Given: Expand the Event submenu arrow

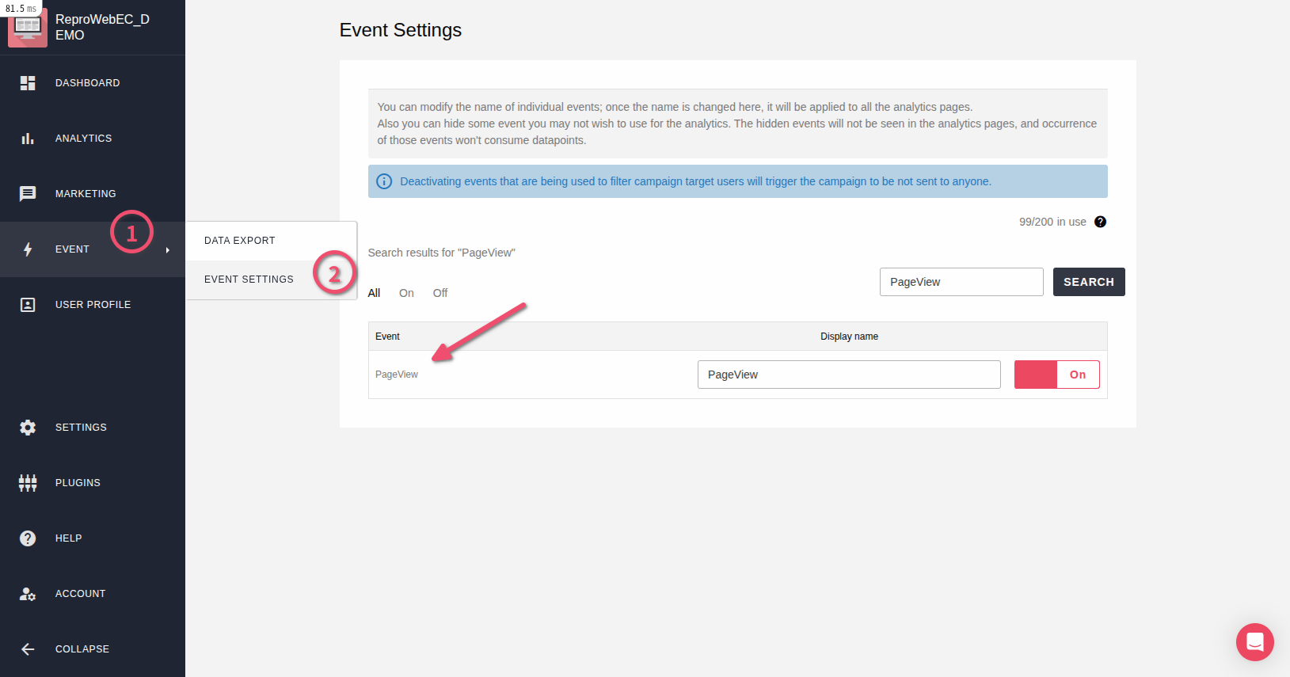Looking at the screenshot, I should pos(168,250).
